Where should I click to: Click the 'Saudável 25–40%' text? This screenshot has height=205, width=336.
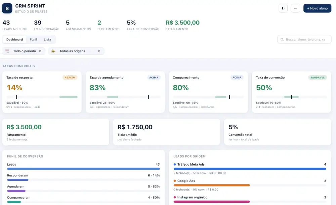[x=102, y=103]
